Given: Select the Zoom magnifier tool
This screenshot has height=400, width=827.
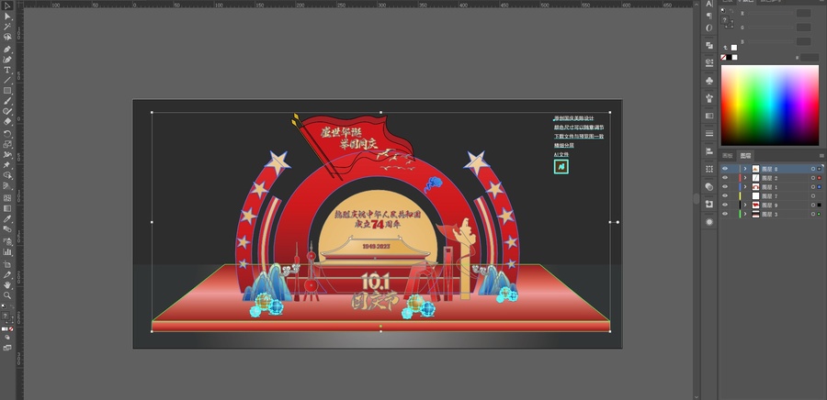Looking at the screenshot, I should 7,295.
